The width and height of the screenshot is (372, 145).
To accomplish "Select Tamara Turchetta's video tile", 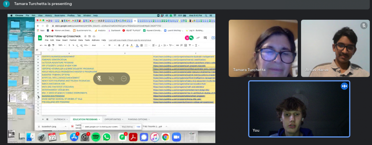I will coord(263,48).
